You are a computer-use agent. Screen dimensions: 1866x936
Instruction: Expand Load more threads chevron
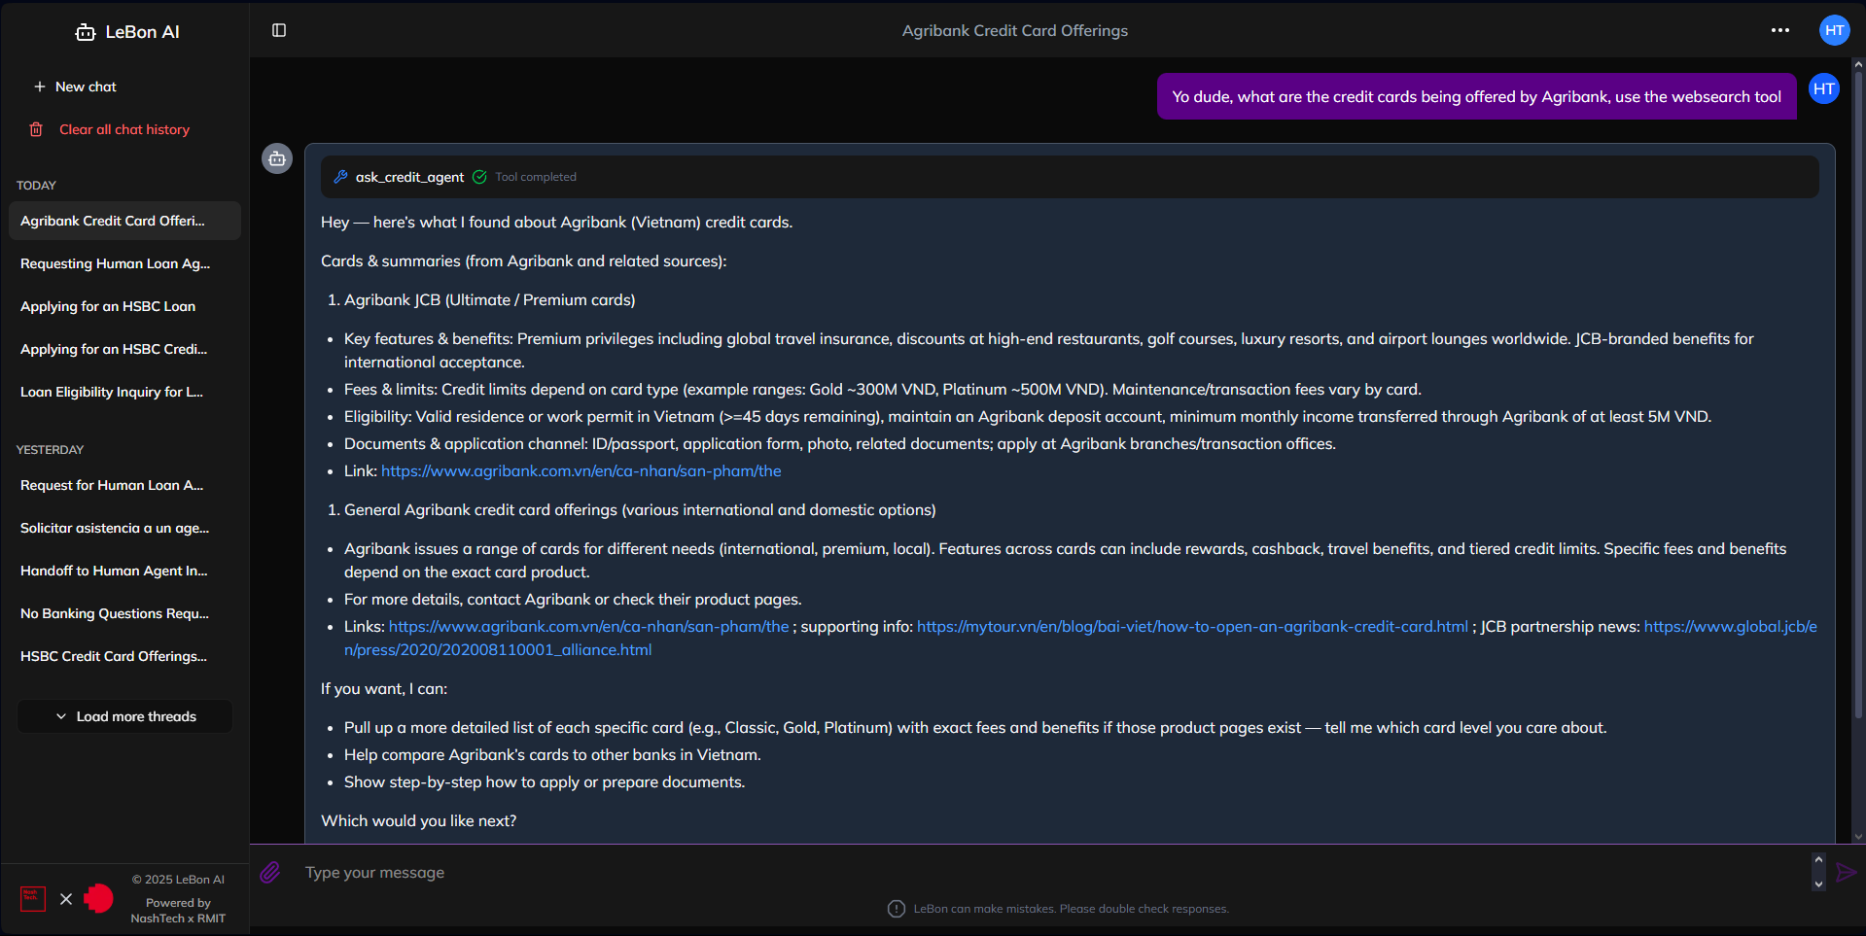(61, 716)
